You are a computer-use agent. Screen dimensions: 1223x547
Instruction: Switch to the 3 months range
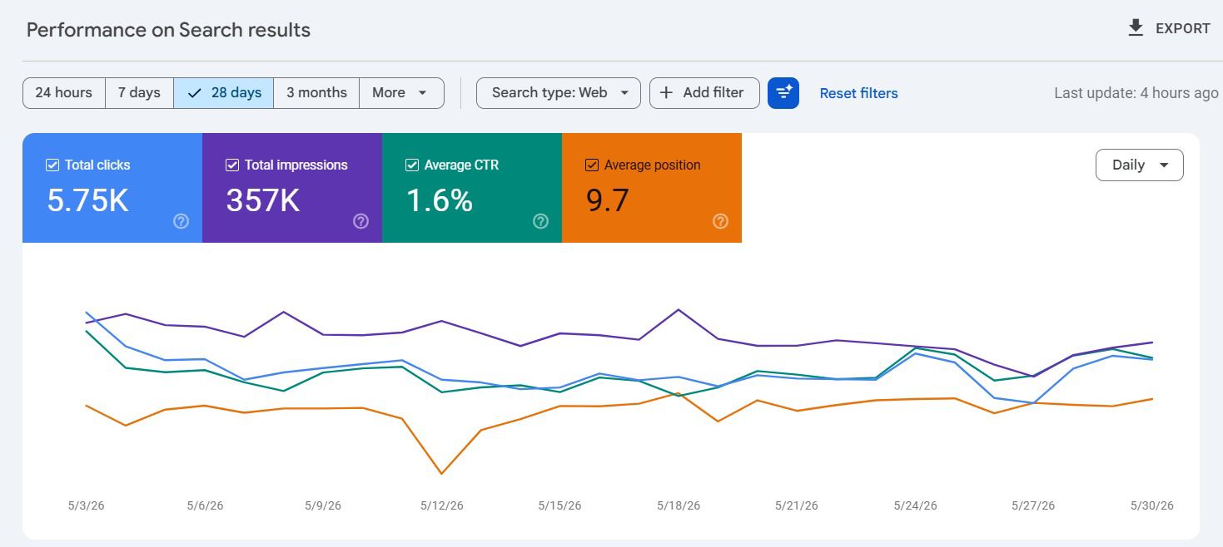coord(316,93)
